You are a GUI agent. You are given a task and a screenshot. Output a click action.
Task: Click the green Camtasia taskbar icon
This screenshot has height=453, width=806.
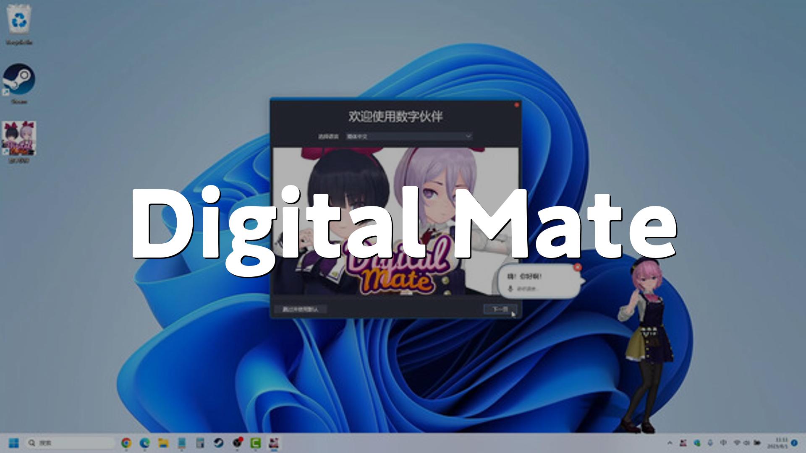256,443
